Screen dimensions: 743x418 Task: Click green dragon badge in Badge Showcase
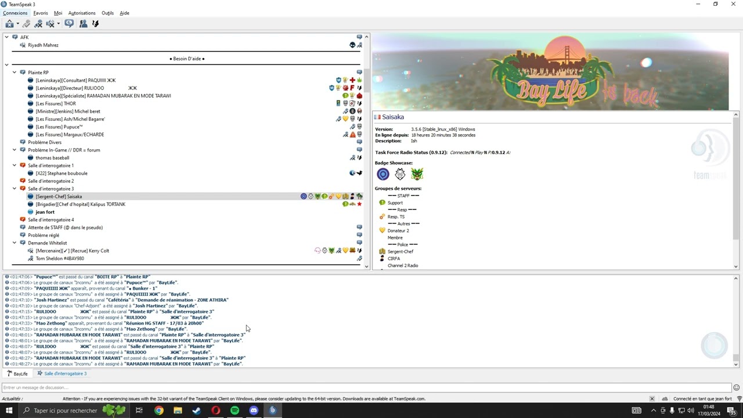[417, 174]
